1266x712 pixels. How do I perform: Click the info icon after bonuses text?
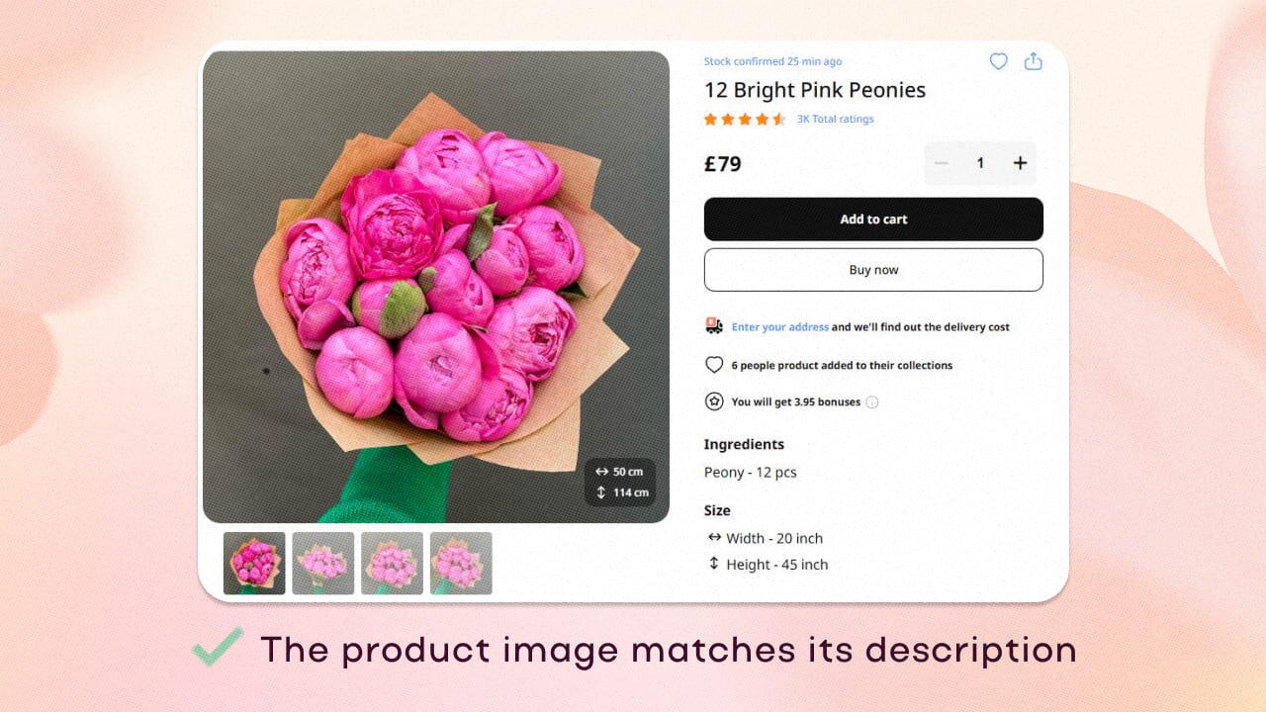pyautogui.click(x=872, y=402)
